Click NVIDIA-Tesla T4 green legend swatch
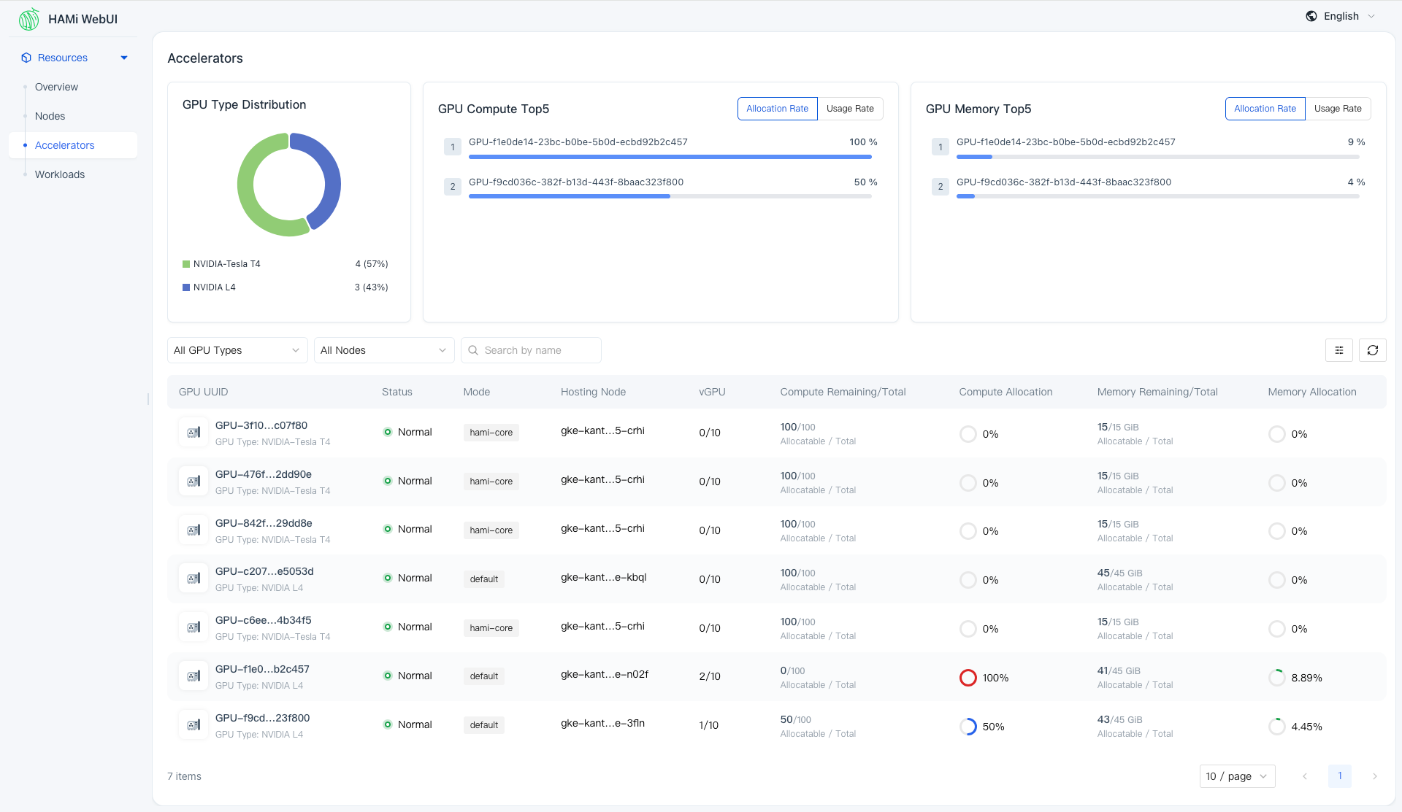1402x812 pixels. pyautogui.click(x=186, y=264)
